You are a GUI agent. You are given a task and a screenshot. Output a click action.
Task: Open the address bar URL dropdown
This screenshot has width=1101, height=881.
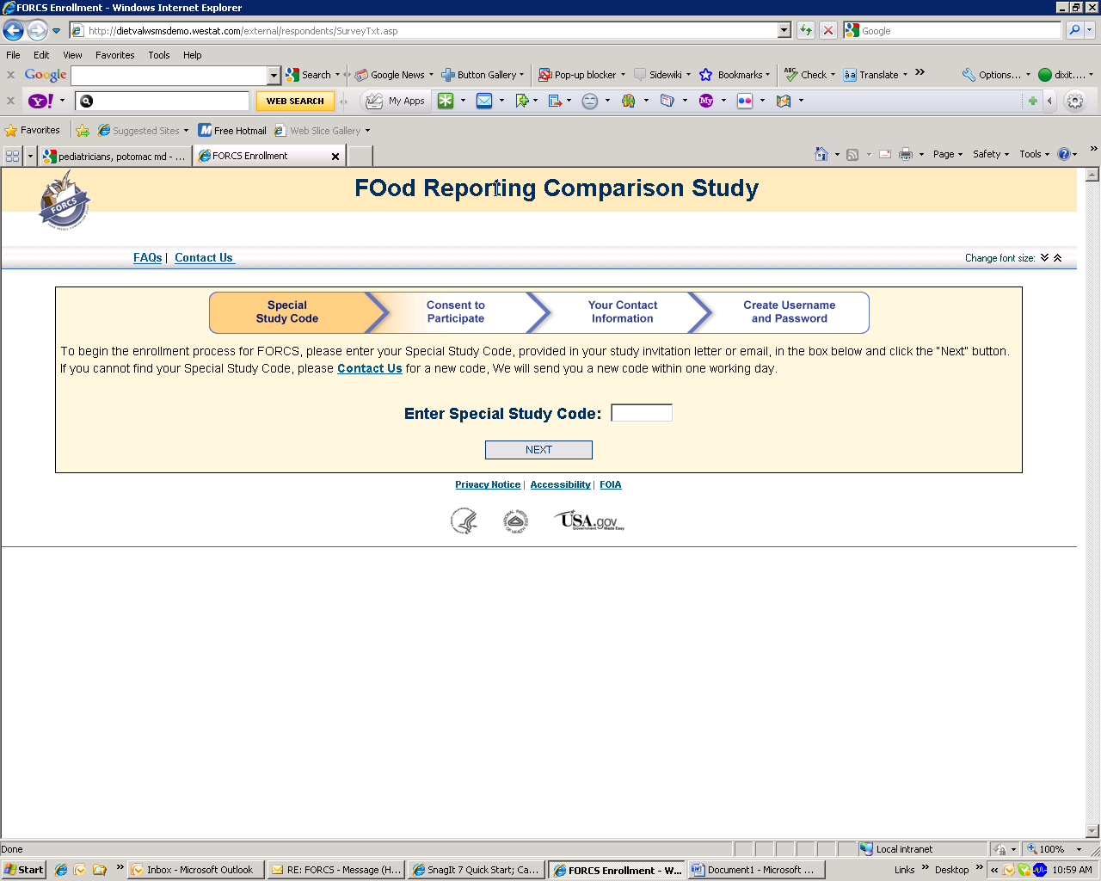[784, 30]
